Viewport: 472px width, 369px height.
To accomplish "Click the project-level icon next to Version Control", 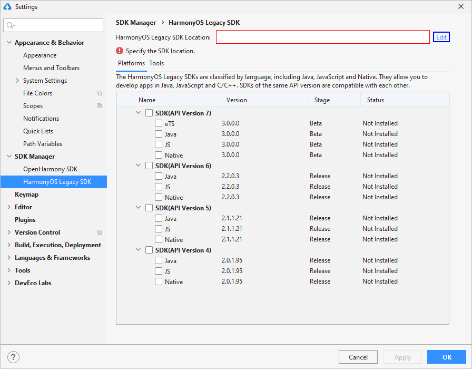I will [99, 232].
